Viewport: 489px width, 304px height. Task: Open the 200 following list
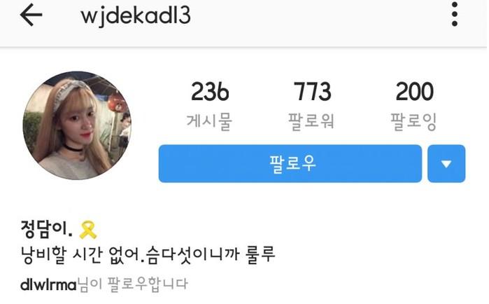click(x=414, y=105)
